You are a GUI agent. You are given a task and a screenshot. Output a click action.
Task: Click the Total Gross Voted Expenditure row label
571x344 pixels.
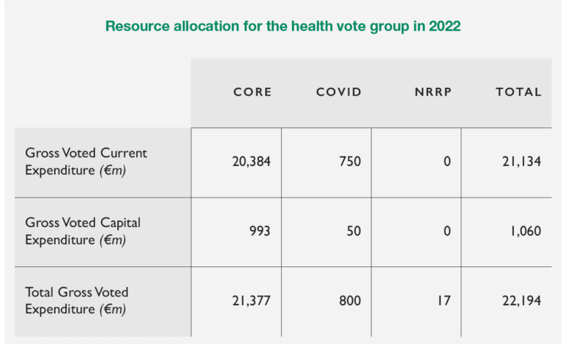point(77,301)
